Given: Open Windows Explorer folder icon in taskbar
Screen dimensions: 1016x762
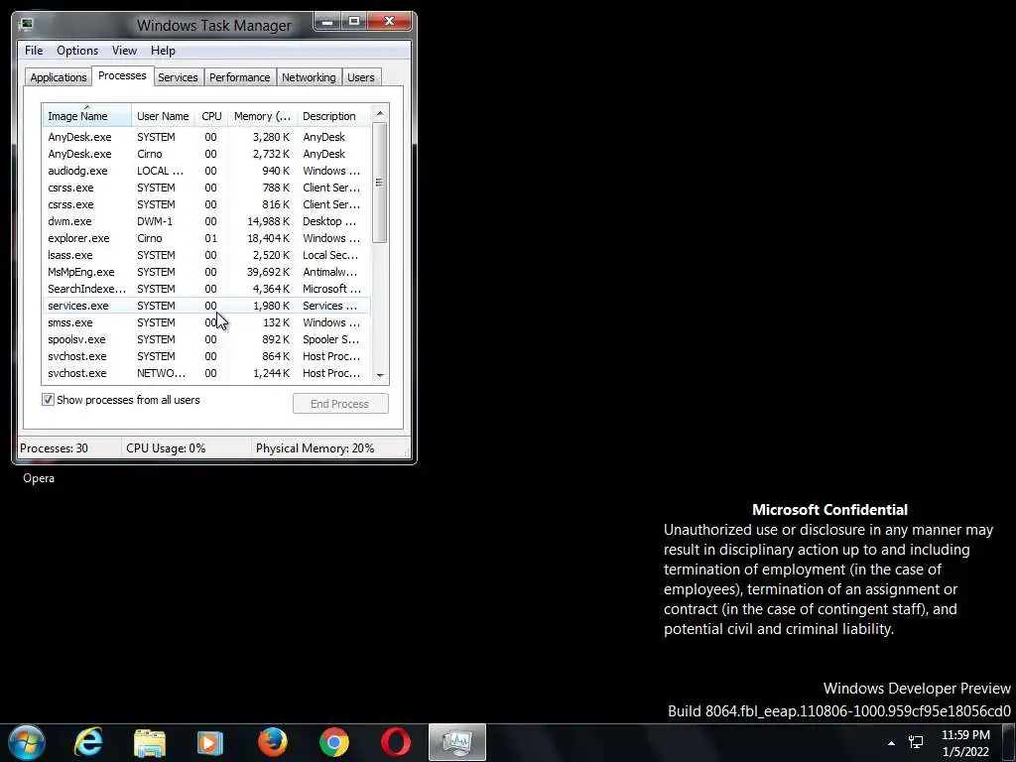Looking at the screenshot, I should (150, 743).
